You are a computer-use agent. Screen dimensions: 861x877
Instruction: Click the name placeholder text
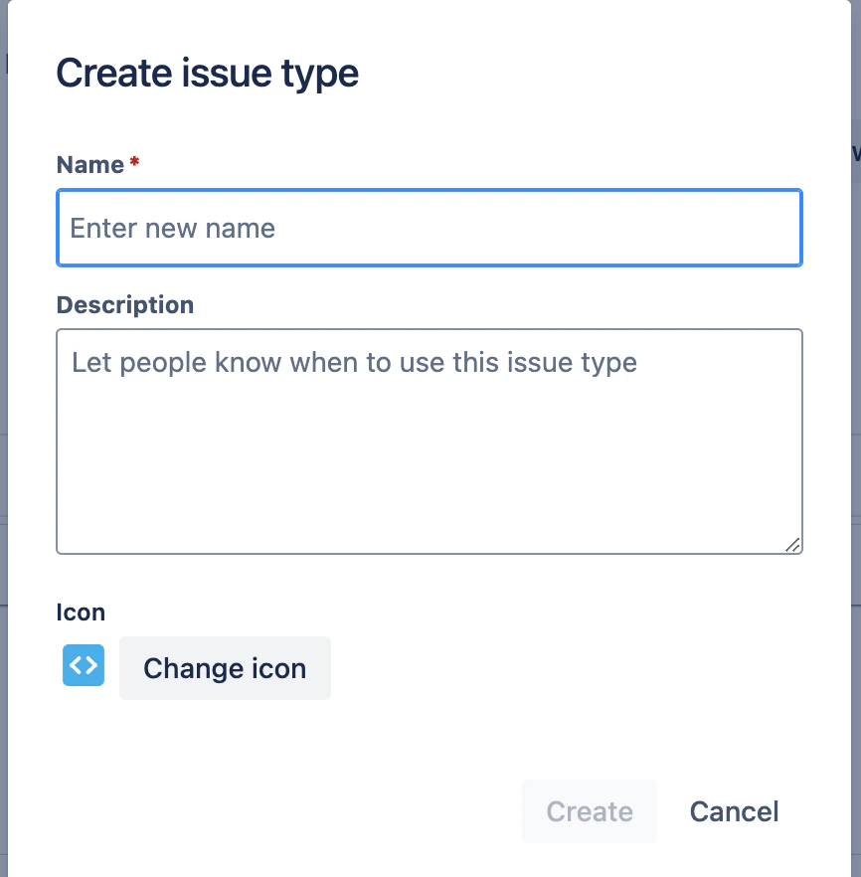pyautogui.click(x=172, y=228)
